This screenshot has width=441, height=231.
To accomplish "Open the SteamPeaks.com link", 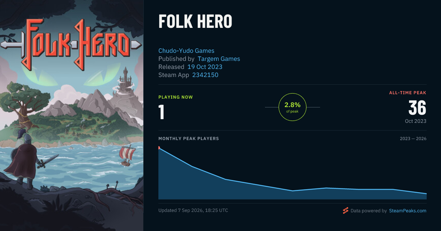I will click(408, 211).
